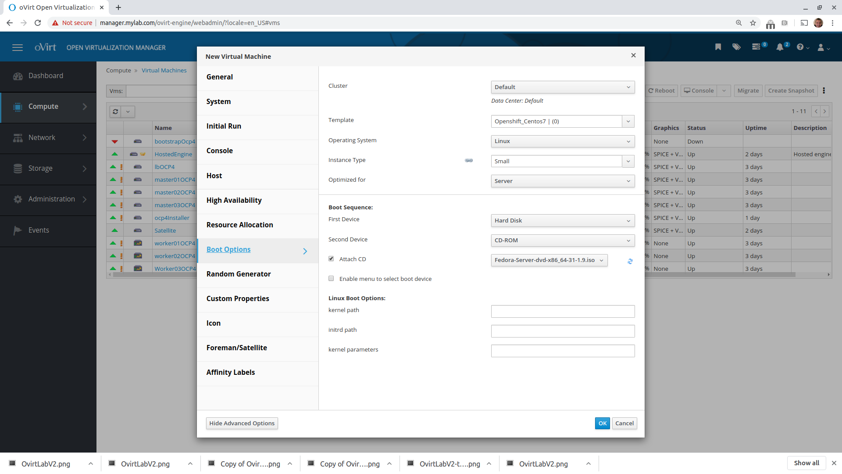Image resolution: width=842 pixels, height=474 pixels.
Task: Switch to the High Availability tab
Action: (258, 200)
